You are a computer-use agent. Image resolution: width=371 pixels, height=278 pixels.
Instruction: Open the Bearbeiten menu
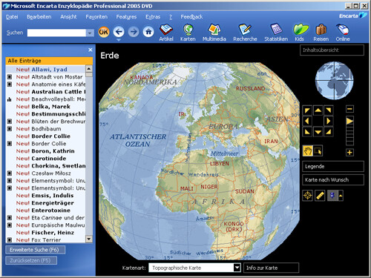(39, 17)
